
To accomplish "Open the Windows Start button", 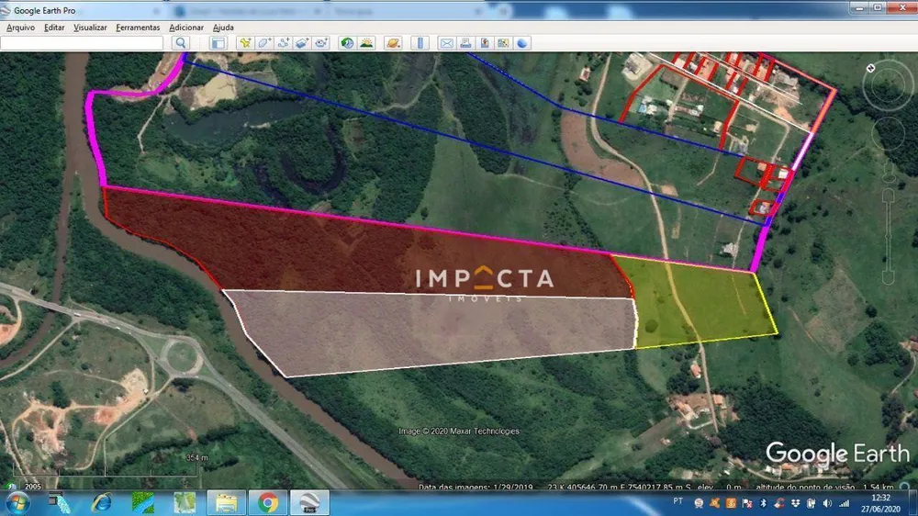I will (17, 503).
